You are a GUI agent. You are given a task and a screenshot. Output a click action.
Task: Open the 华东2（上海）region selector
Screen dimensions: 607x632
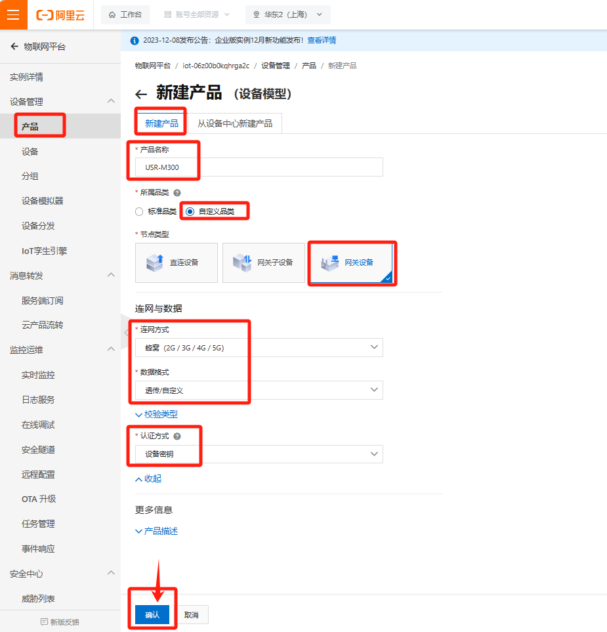click(x=288, y=14)
